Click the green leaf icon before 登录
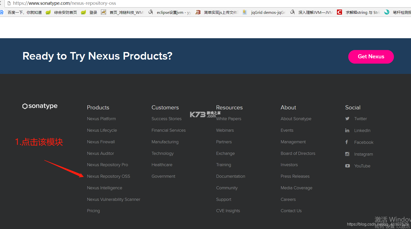This screenshot has width=411, height=229. pos(83,12)
